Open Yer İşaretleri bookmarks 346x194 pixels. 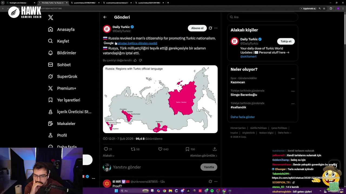pos(64,100)
